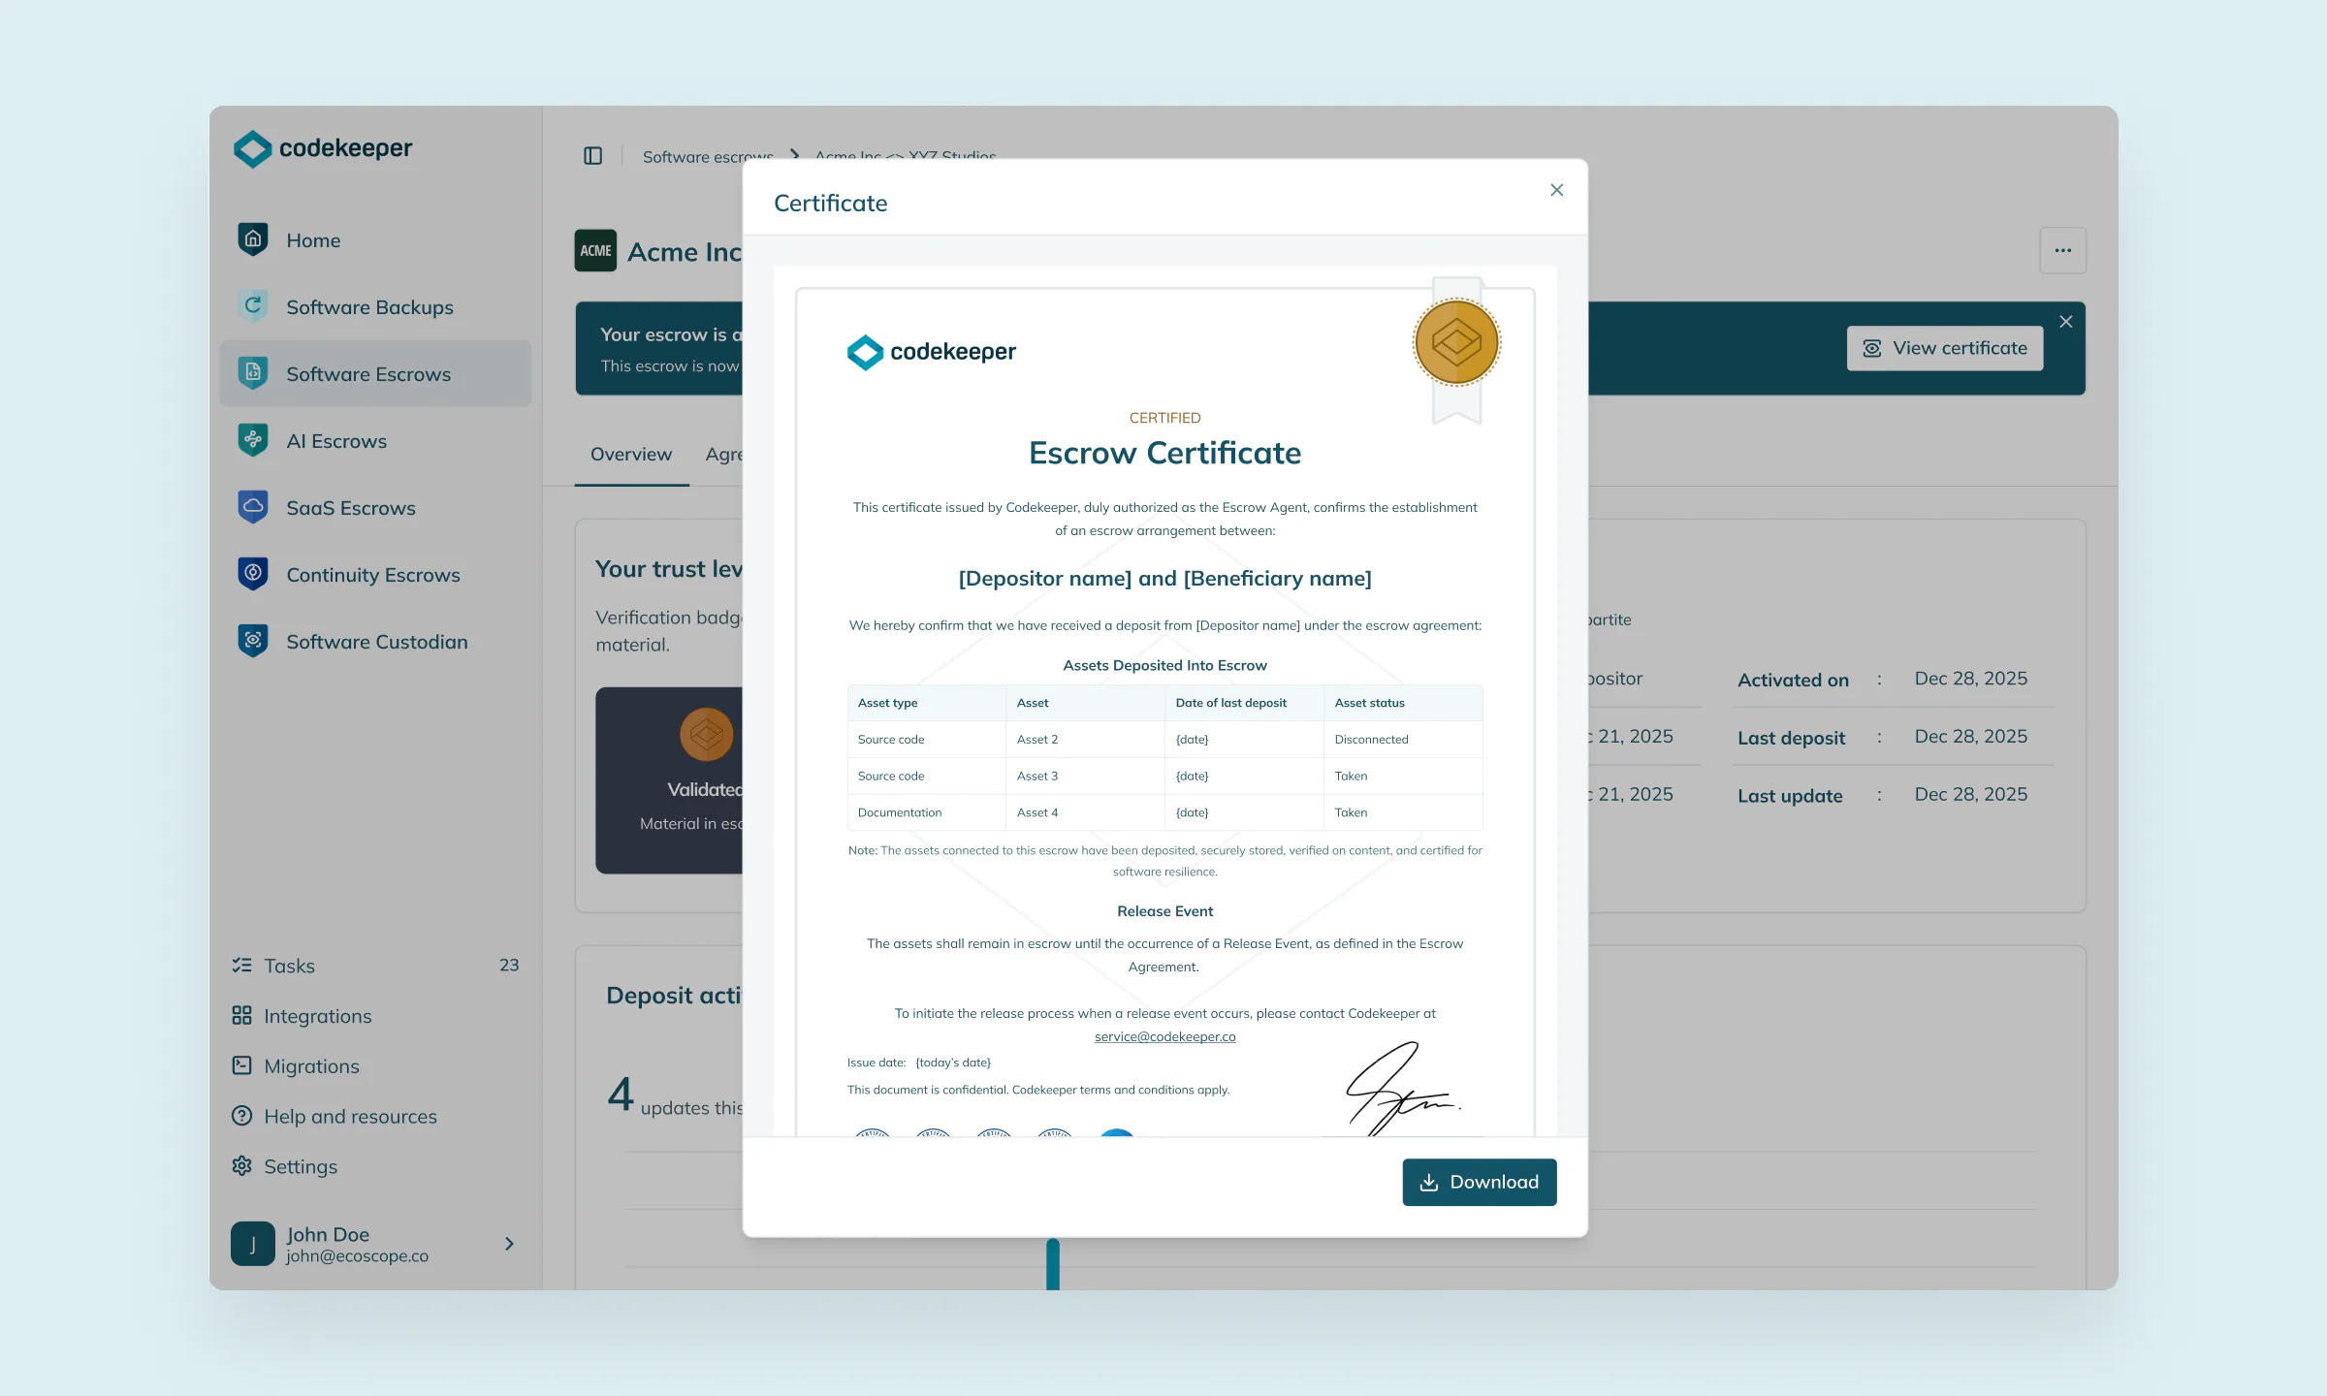This screenshot has width=2327, height=1396.
Task: Select the Software Escrows sidebar icon
Action: 253,373
